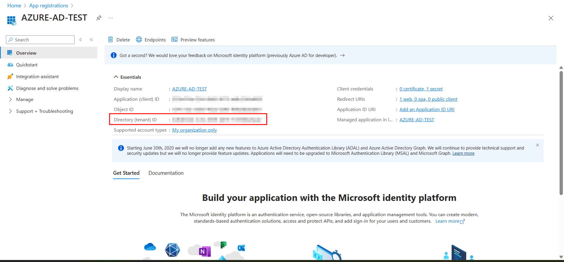Image resolution: width=564 pixels, height=262 pixels.
Task: Click the page vertical scrollbar
Action: [x=561, y=133]
